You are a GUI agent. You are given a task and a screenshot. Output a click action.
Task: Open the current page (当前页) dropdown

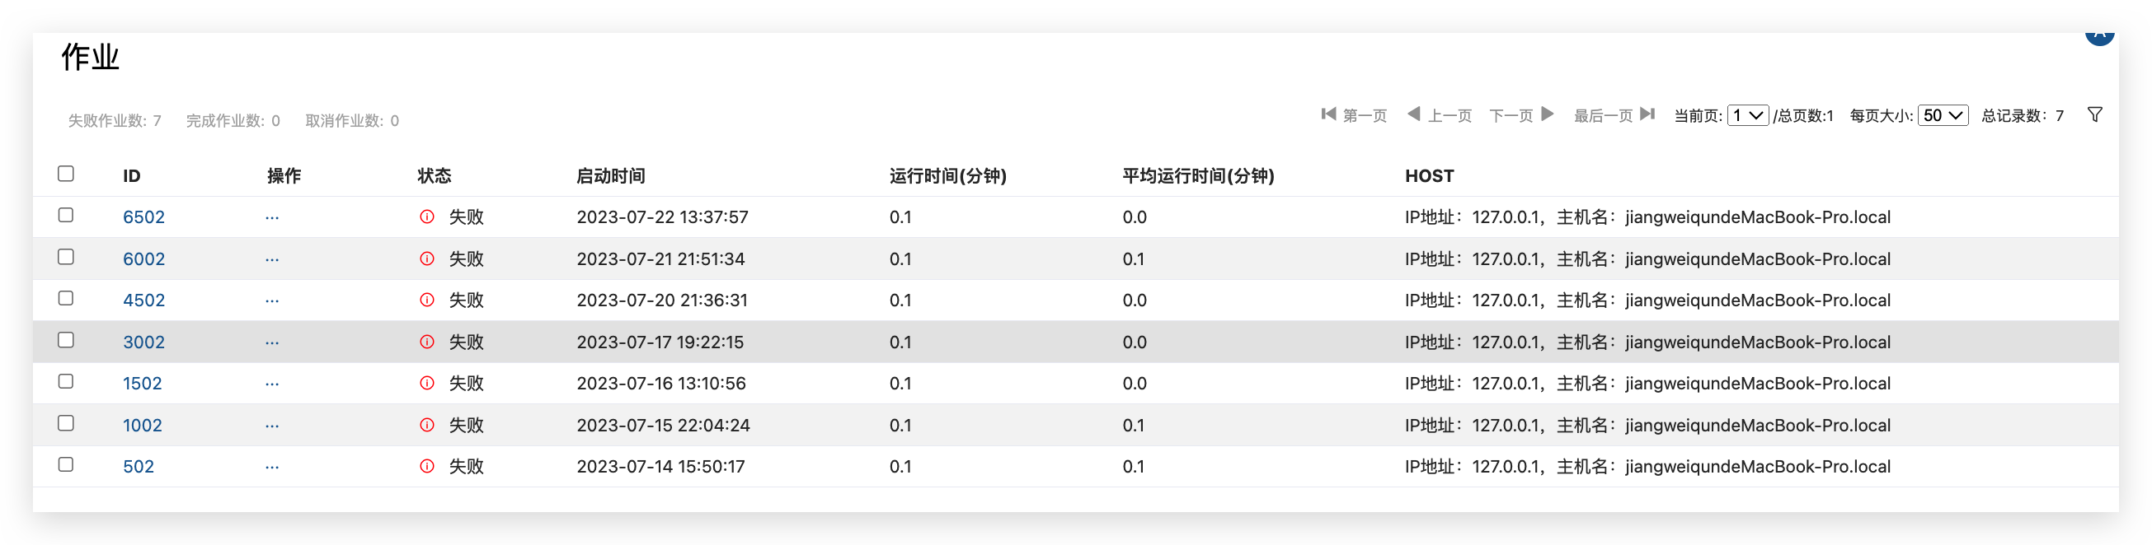[1748, 115]
